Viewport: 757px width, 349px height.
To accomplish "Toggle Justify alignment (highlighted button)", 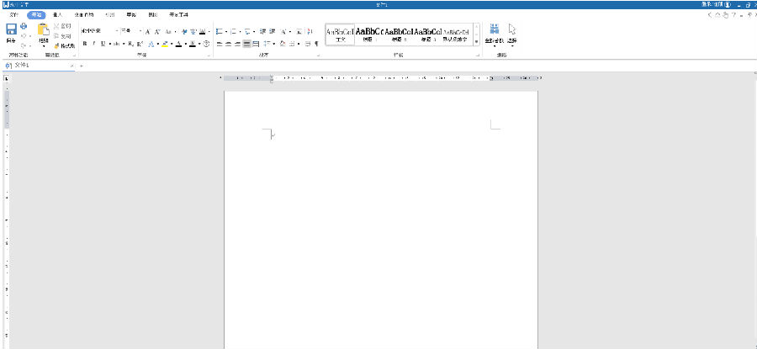I will point(246,44).
